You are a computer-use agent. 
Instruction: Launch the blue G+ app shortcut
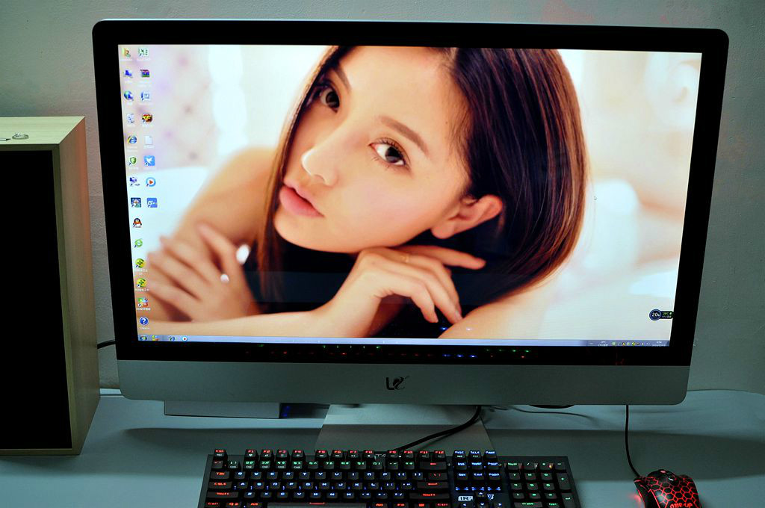point(152,202)
